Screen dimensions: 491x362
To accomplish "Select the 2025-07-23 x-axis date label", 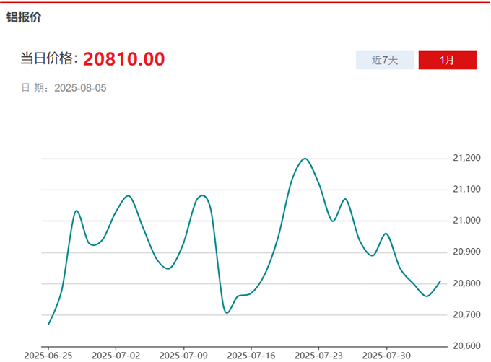I will pos(318,356).
